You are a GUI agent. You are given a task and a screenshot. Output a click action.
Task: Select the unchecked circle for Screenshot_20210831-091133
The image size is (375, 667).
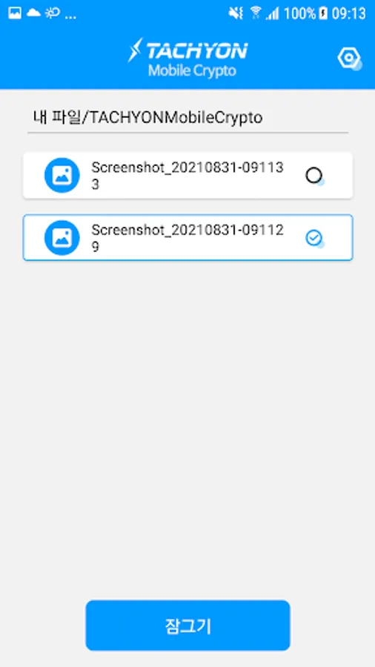[314, 176]
